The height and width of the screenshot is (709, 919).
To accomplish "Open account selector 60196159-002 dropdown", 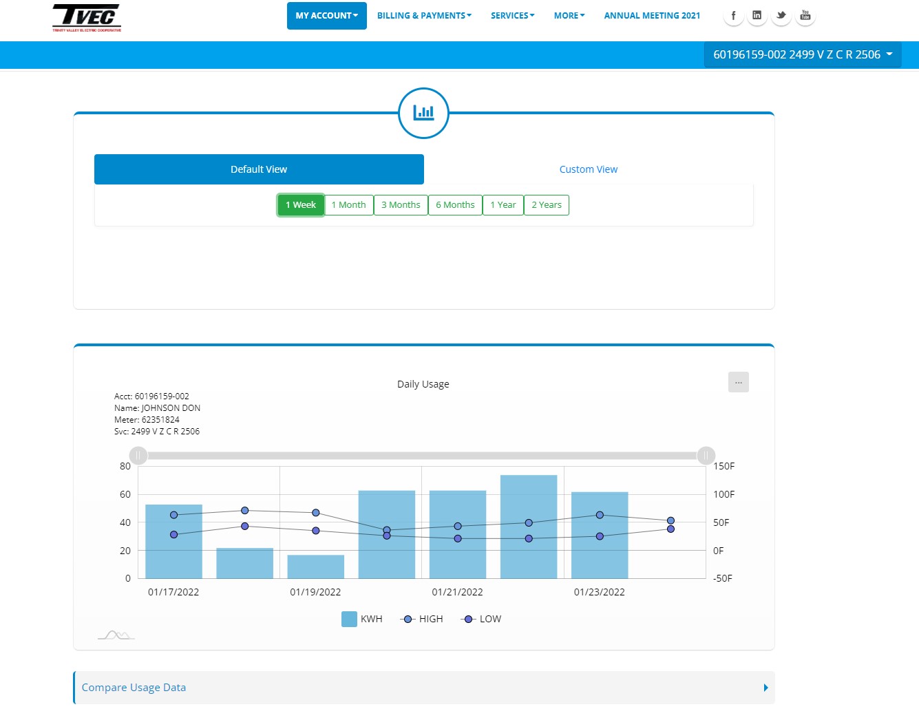I will point(802,54).
